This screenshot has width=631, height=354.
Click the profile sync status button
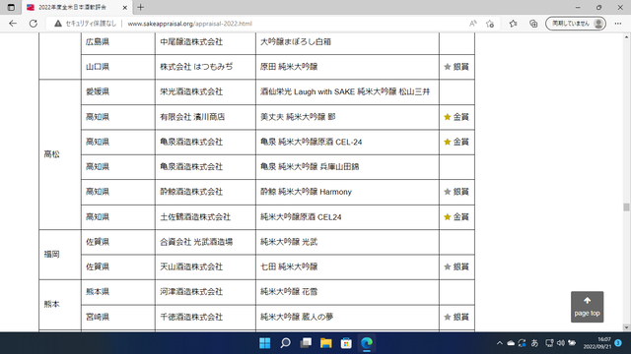pyautogui.click(x=576, y=24)
